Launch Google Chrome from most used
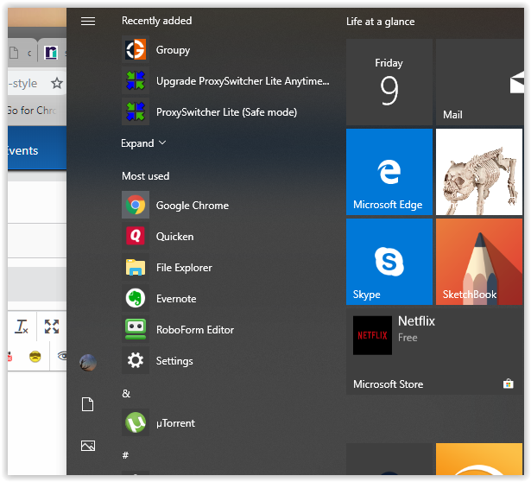Viewport: 531px width, 482px height. click(226, 206)
